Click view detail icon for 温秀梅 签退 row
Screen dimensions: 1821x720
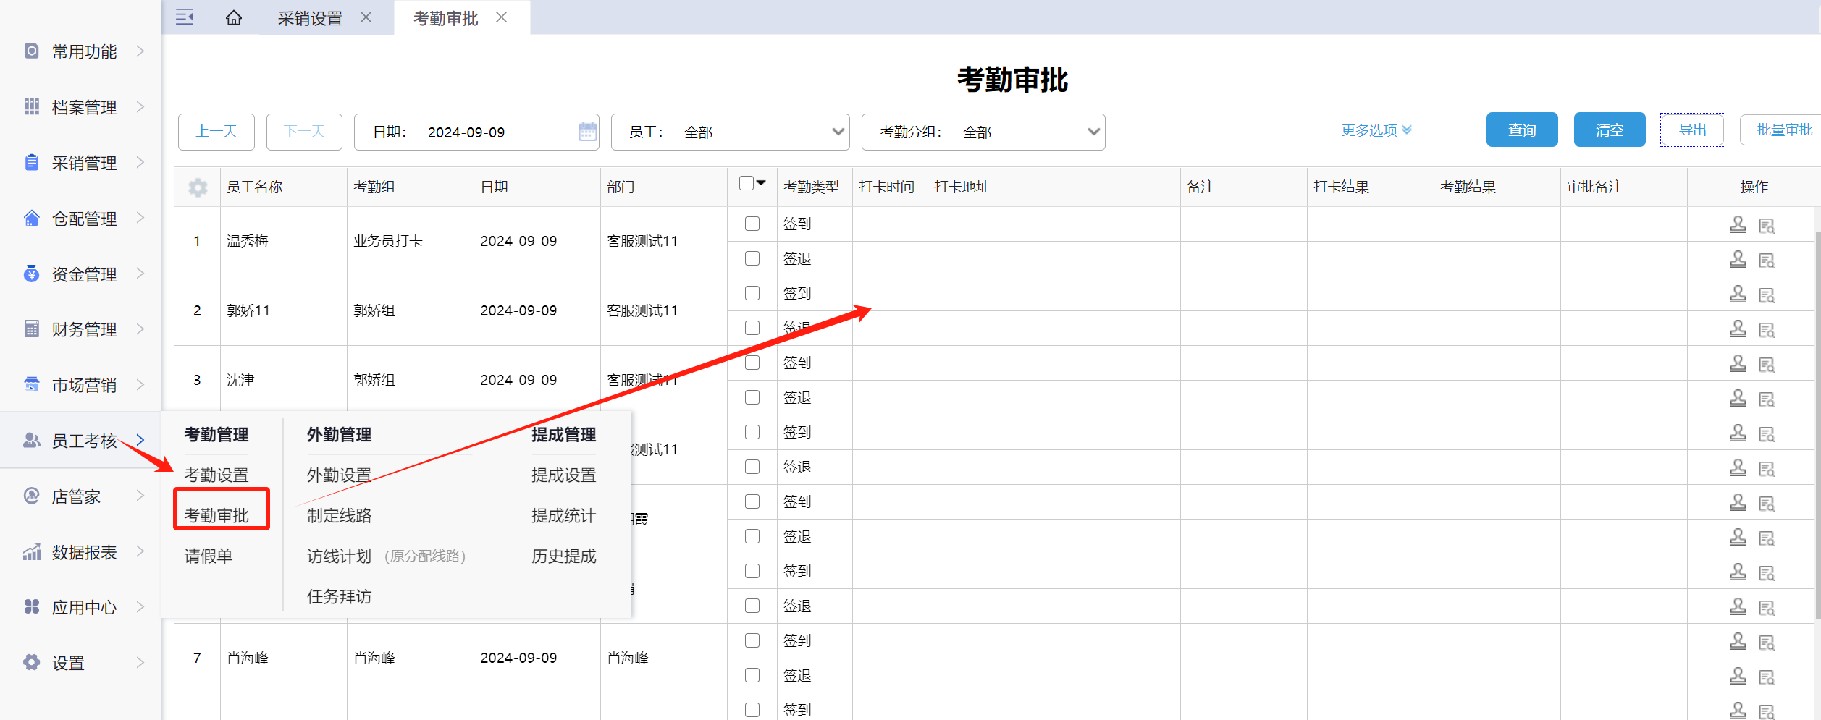tap(1767, 260)
